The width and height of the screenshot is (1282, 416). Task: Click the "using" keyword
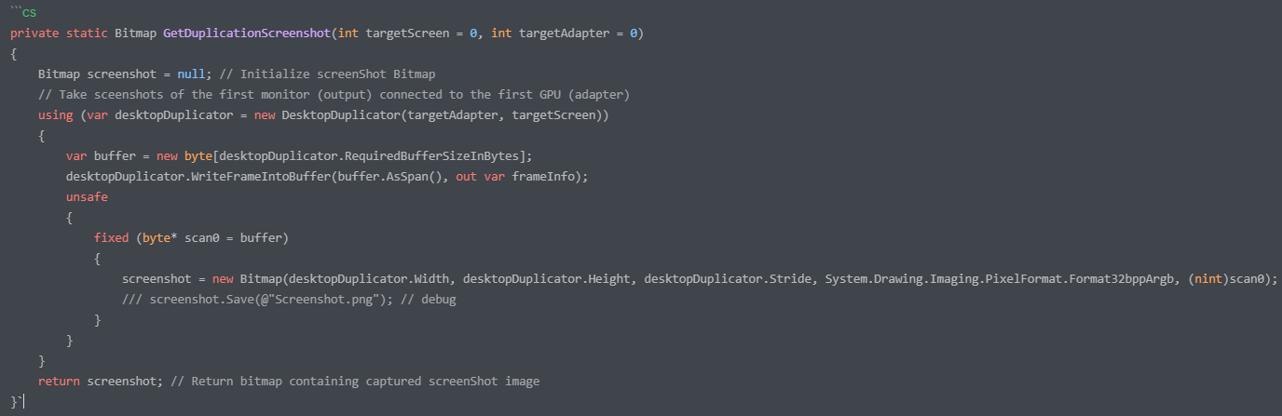(x=55, y=115)
